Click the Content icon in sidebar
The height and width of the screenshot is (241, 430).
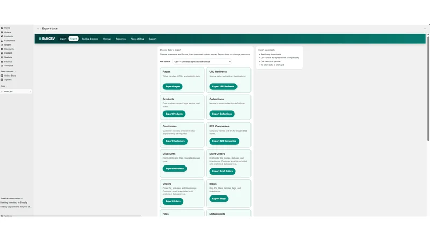tap(2, 53)
